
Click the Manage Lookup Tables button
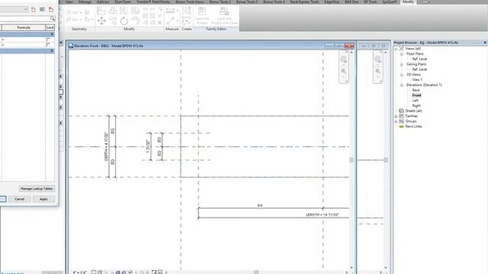[37, 189]
